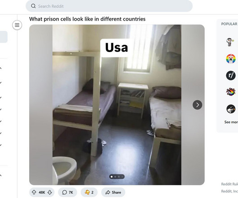Open the Reddit Rules link
Viewport: 238px width, 198px height.
[x=229, y=184]
